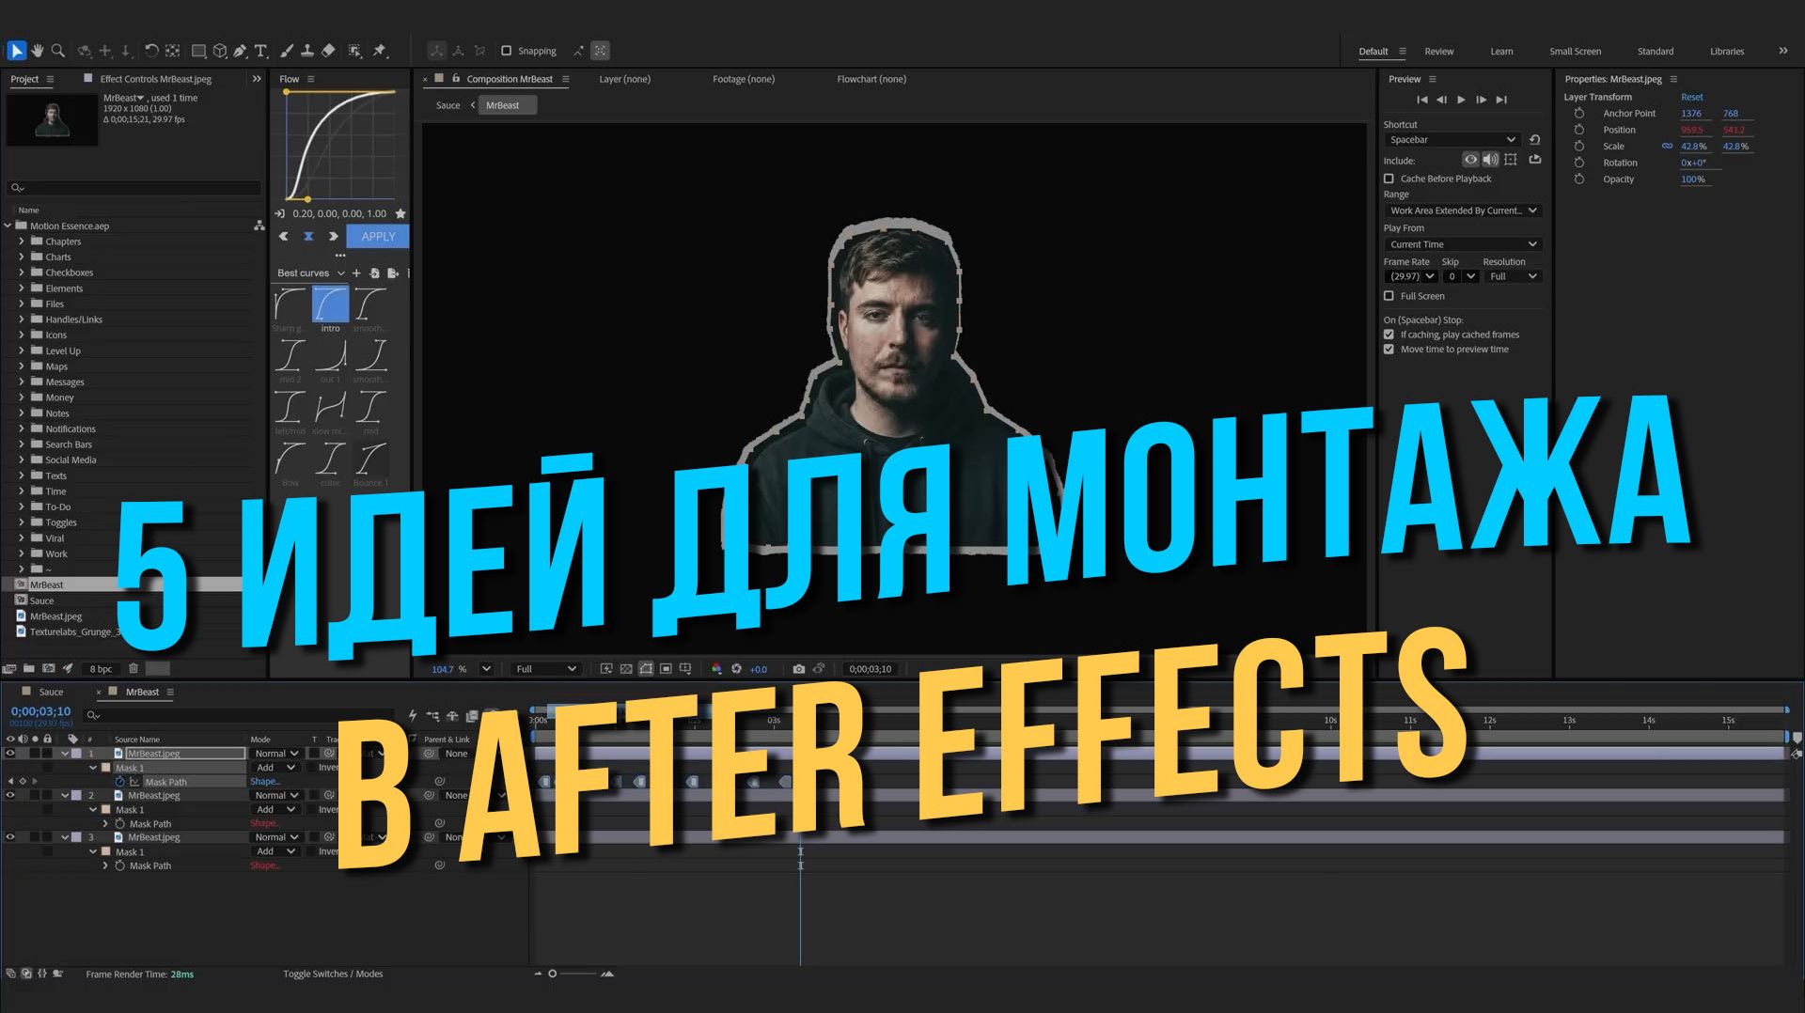This screenshot has height=1013, width=1805.
Task: Switch to Small Screen workspace
Action: [x=1575, y=52]
